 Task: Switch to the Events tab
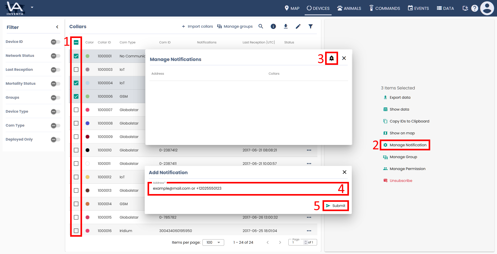tap(418, 8)
